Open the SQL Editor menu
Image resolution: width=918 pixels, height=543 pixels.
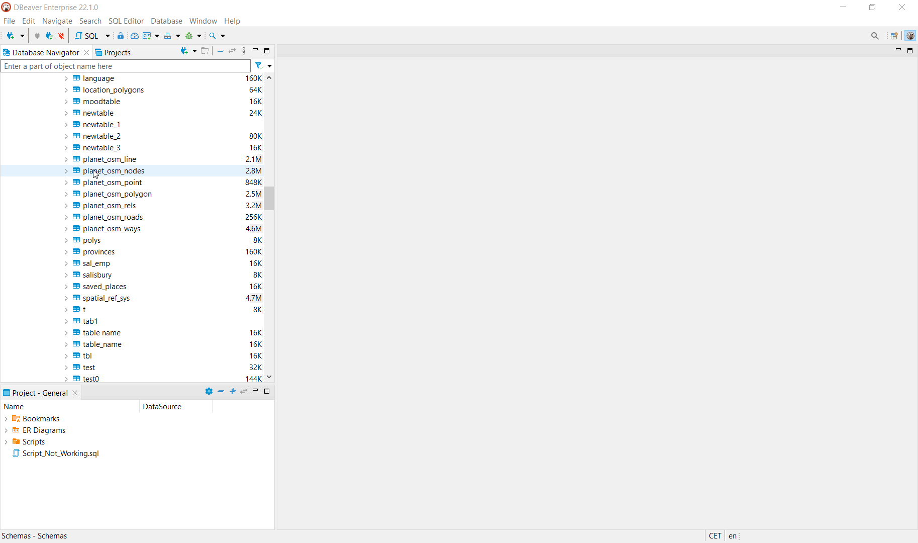(126, 21)
